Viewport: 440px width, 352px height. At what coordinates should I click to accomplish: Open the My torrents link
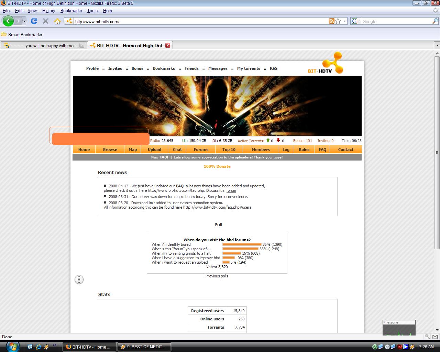249,68
